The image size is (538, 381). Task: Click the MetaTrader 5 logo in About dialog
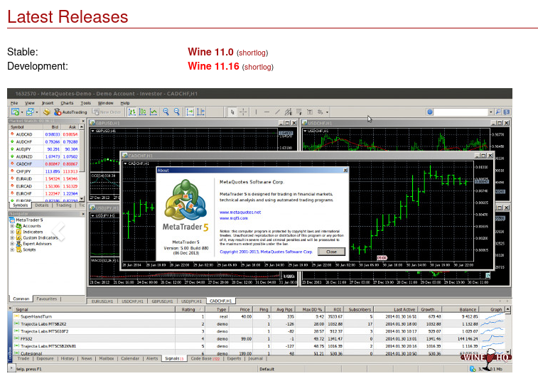click(x=185, y=205)
